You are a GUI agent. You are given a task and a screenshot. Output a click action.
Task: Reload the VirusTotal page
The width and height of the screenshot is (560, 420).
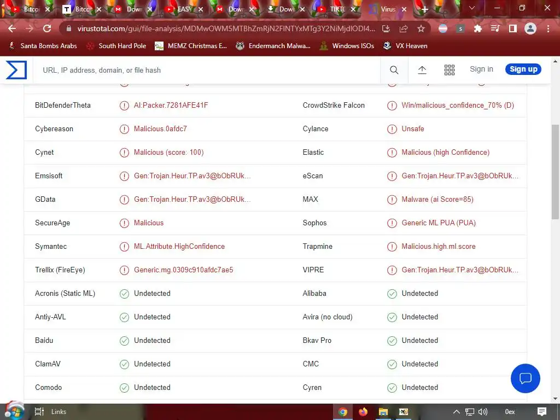(47, 28)
